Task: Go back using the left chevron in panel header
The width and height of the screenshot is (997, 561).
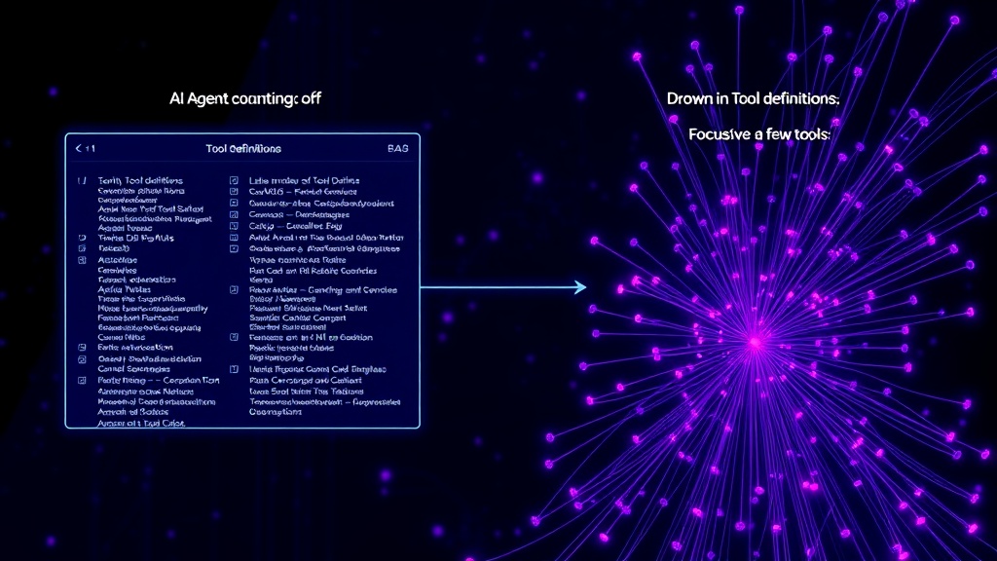Action: click(x=79, y=148)
